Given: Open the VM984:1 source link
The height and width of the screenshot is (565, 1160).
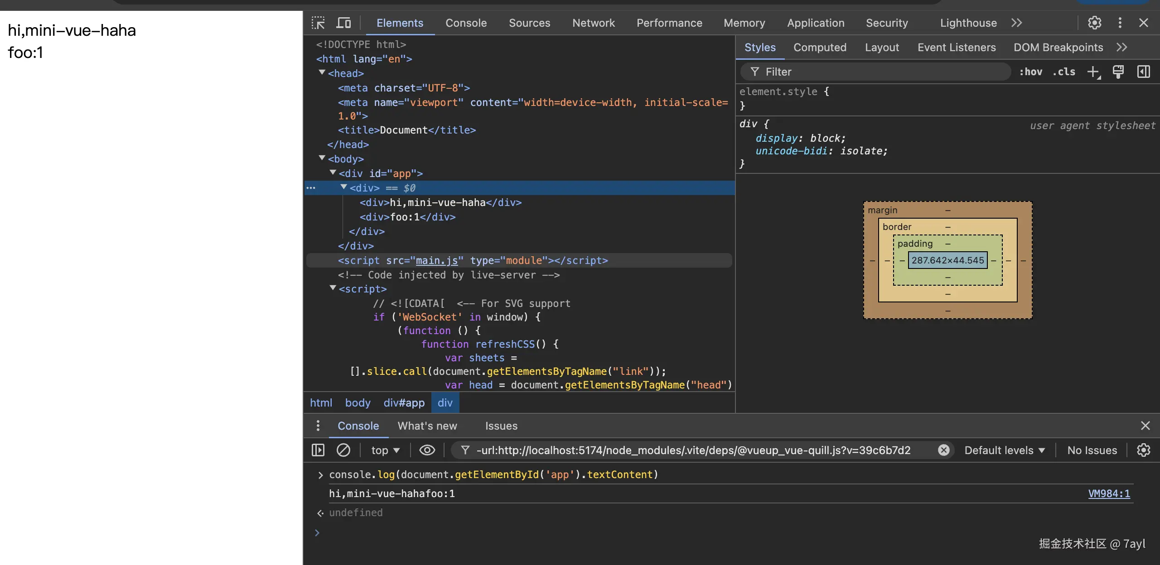Looking at the screenshot, I should (1109, 493).
